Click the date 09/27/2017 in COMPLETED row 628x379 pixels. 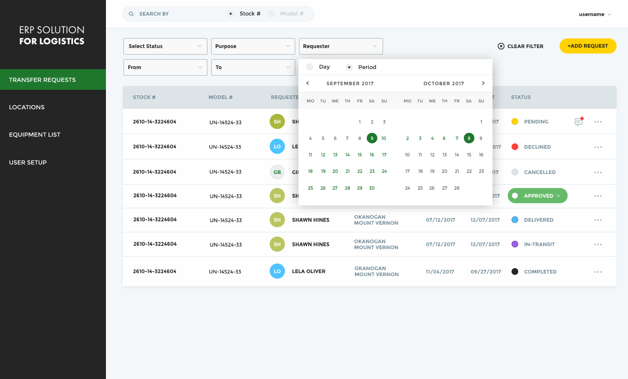click(x=486, y=272)
